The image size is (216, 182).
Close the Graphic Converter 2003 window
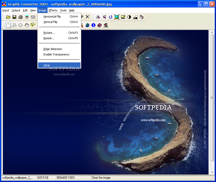pyautogui.click(x=212, y=4)
